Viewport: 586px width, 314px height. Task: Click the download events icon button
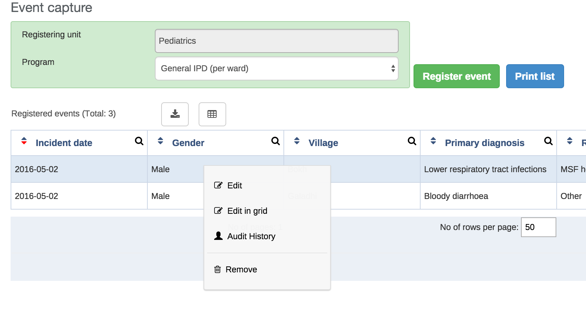point(175,114)
